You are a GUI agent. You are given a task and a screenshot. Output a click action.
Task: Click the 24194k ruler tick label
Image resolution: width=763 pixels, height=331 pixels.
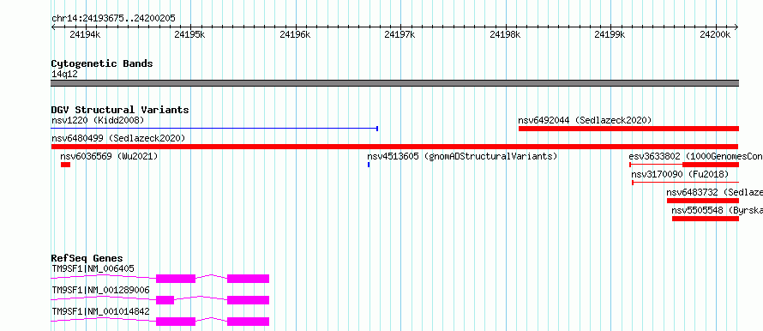85,34
